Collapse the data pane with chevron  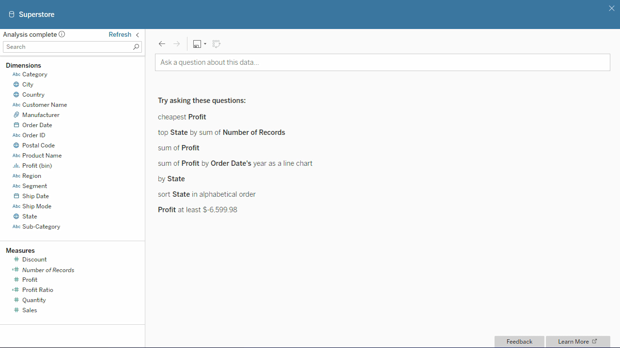[x=138, y=35]
